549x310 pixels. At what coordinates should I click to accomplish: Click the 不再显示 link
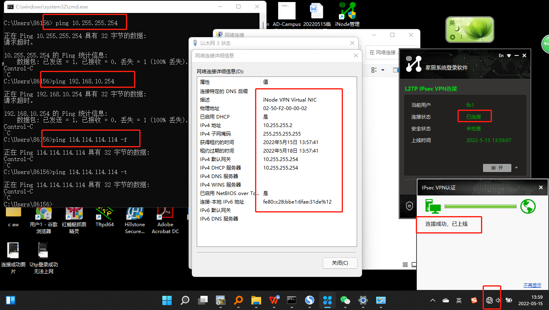532,285
